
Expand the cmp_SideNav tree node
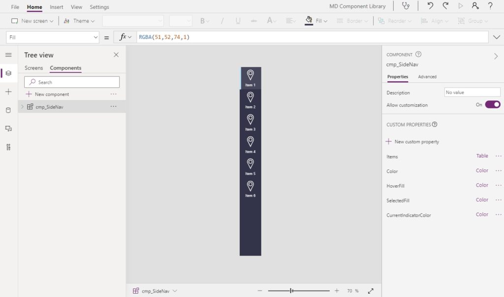22,106
